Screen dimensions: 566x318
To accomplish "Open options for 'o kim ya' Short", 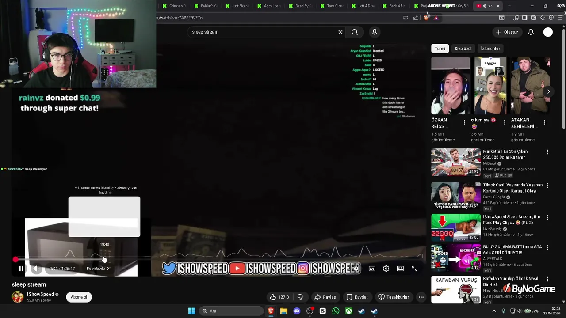I will tap(505, 122).
